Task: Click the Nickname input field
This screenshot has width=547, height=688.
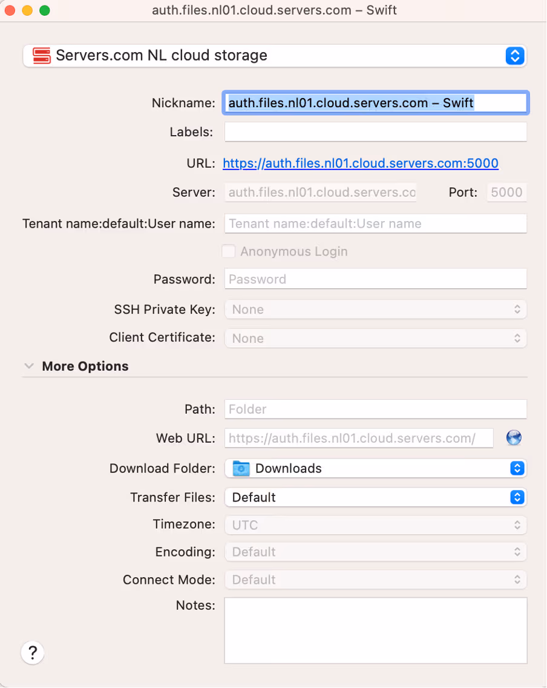Action: (x=376, y=103)
